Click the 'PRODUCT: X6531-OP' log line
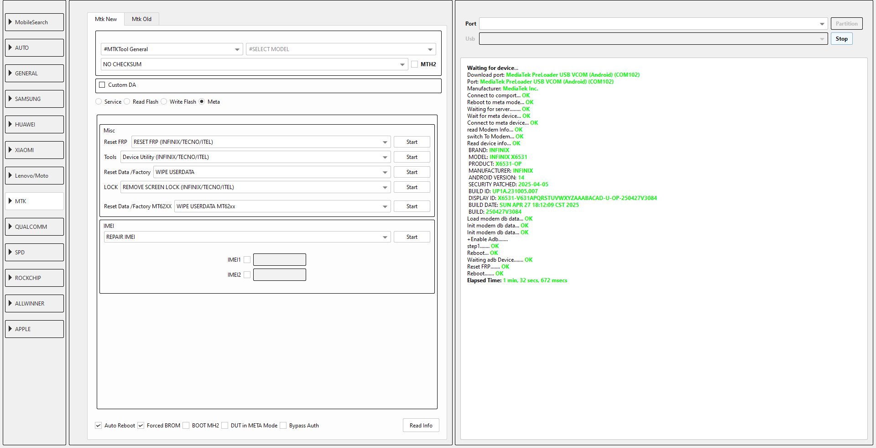Image resolution: width=876 pixels, height=448 pixels. [495, 163]
